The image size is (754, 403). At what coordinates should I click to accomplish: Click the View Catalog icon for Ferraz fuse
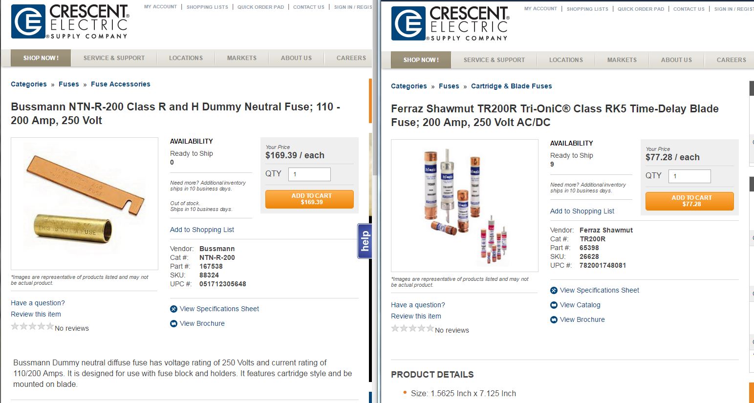point(554,305)
